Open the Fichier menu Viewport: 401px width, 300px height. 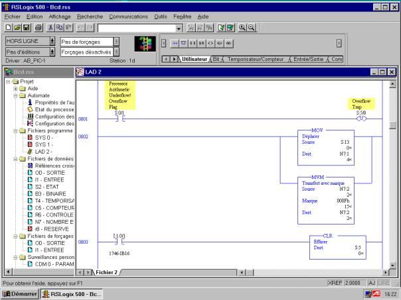(13, 17)
